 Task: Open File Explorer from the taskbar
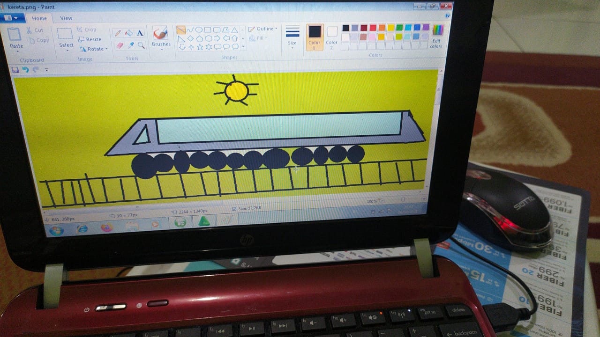(132, 226)
